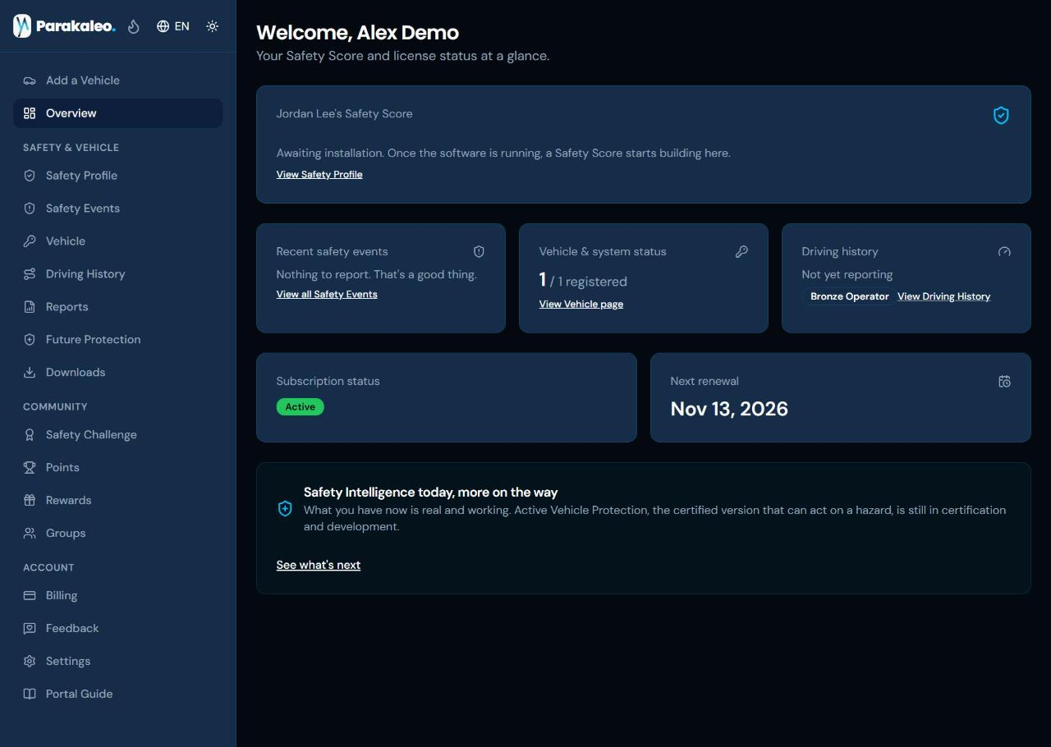The height and width of the screenshot is (747, 1051).
Task: Click the Driving History sidebar icon
Action: [30, 274]
